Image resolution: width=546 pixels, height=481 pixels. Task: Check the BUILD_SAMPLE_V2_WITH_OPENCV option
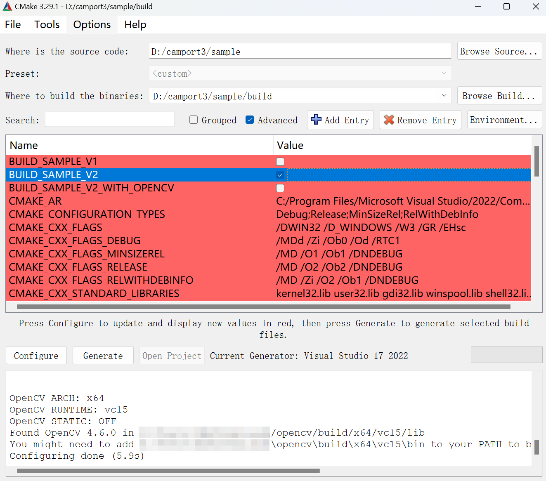coord(280,188)
